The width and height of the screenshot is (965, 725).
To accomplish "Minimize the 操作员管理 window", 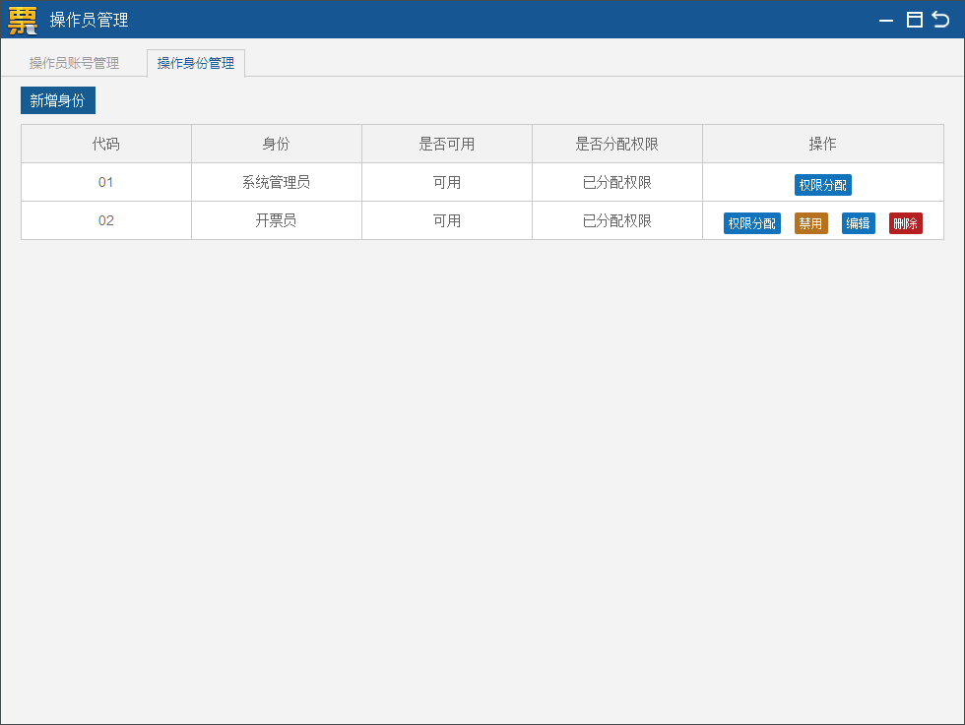I will tap(885, 21).
